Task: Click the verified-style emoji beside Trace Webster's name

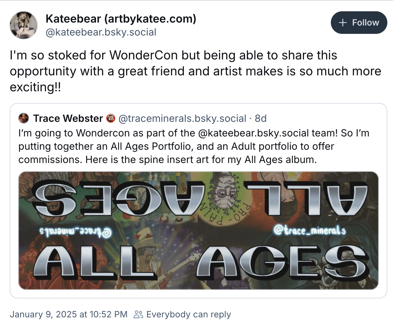Action: pos(111,118)
